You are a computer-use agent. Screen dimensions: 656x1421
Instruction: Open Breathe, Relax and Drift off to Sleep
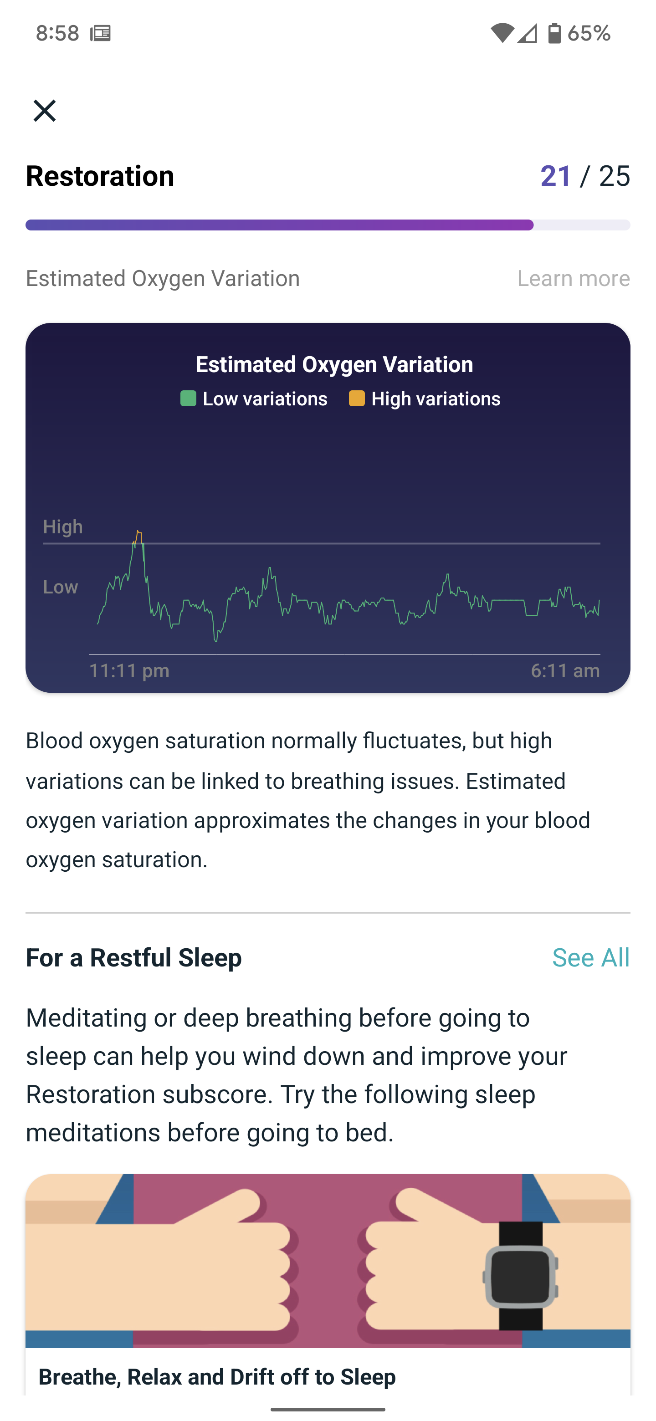click(x=217, y=1377)
